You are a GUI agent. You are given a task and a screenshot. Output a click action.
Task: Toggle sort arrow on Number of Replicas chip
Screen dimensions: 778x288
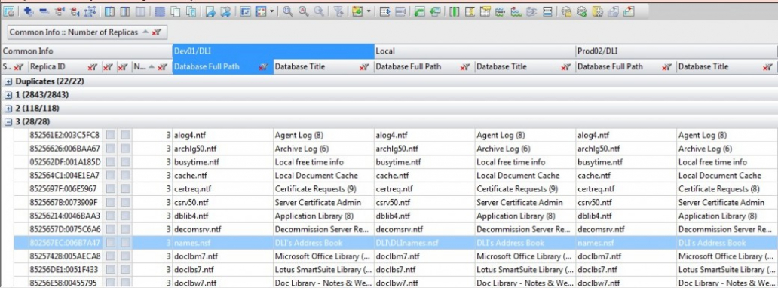(x=145, y=32)
